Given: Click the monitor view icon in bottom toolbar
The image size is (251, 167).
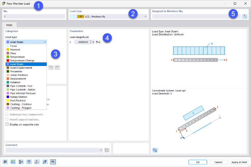Looking at the screenshot, I should point(29,162).
